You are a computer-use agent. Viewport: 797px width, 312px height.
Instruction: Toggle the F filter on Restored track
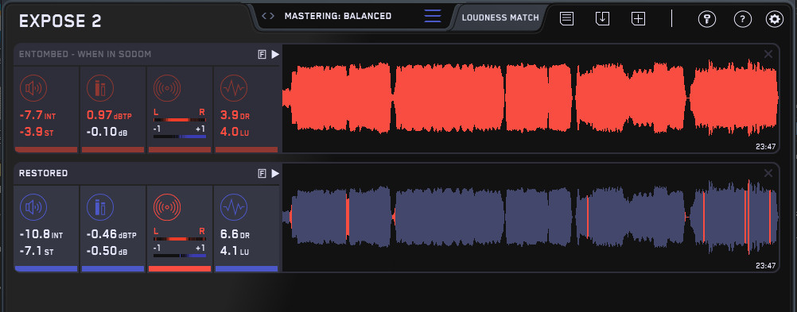tap(262, 174)
